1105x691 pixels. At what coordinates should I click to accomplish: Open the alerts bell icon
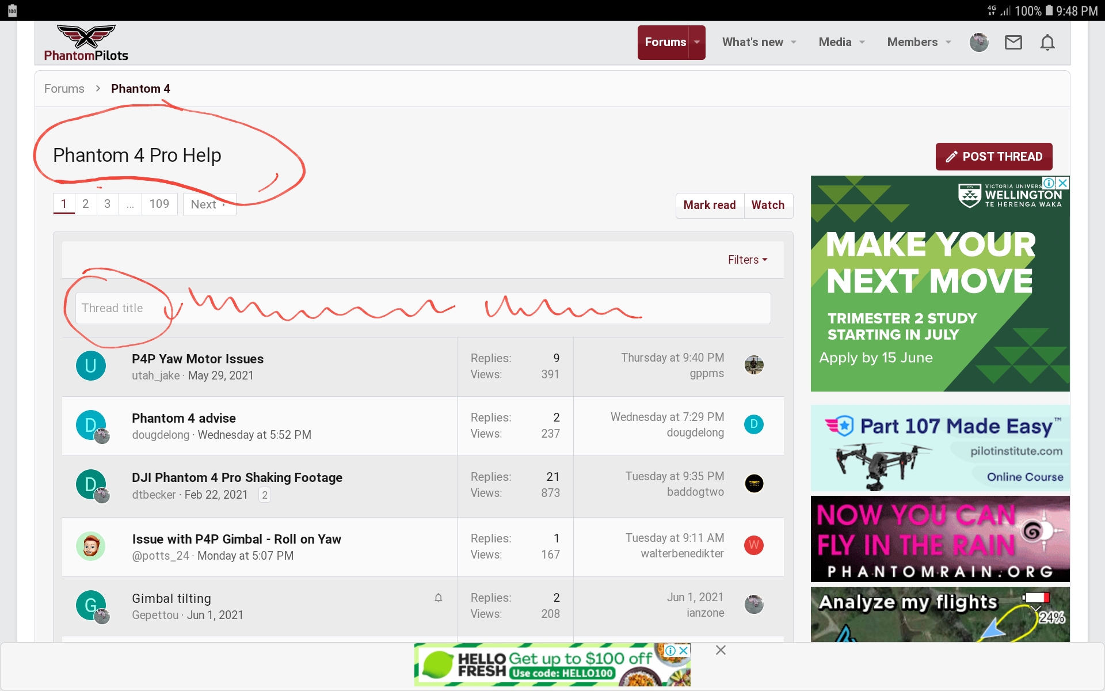click(1047, 42)
